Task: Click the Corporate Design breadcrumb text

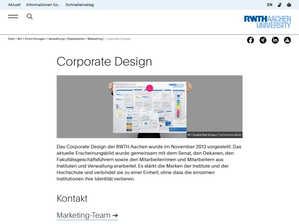Action: (118, 39)
